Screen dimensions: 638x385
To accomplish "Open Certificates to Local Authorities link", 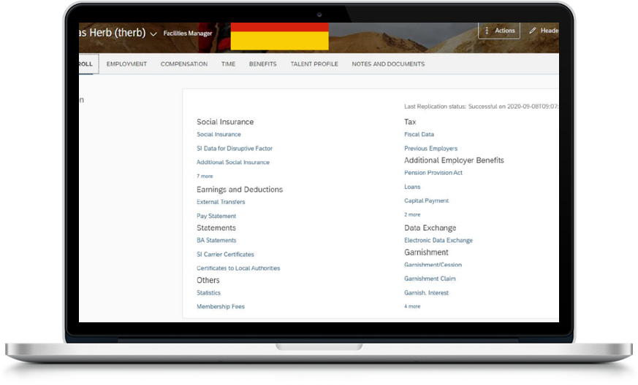I will click(x=238, y=268).
